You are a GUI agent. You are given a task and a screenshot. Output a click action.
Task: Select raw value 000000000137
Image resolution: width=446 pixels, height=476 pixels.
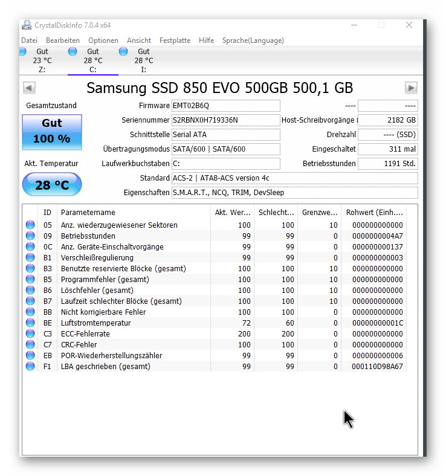point(377,247)
